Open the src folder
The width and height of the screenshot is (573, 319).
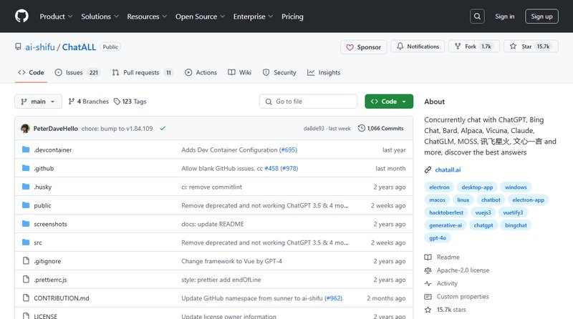click(38, 242)
